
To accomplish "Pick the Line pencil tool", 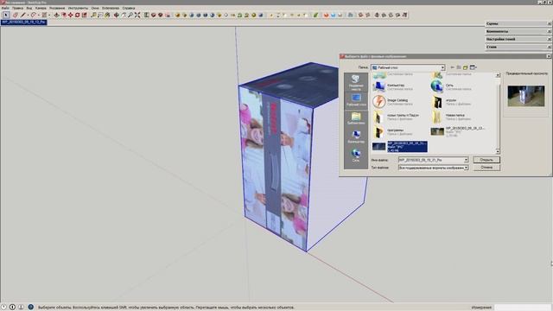I will (x=23, y=15).
